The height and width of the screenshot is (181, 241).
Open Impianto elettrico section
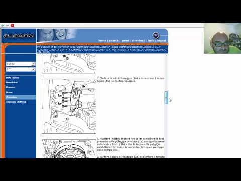pos(16,102)
